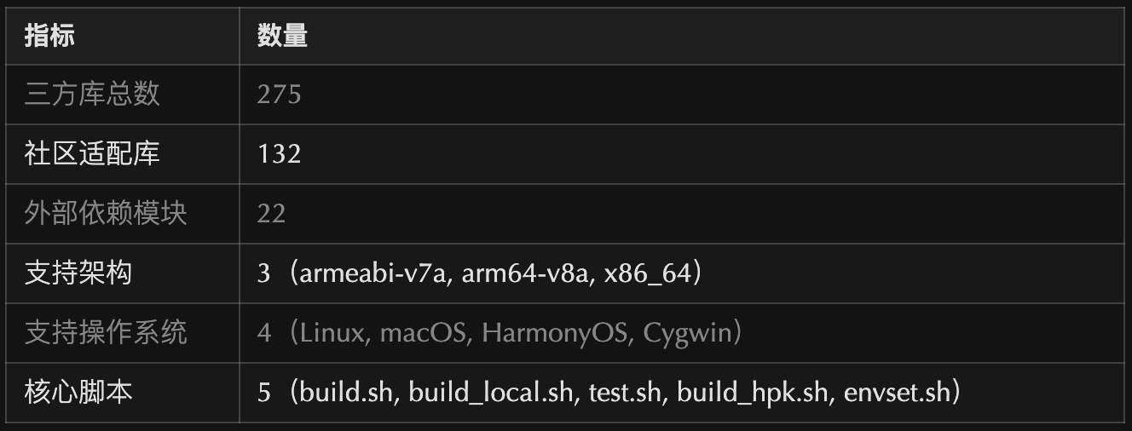The height and width of the screenshot is (431, 1132).
Task: Click the word Cygwin
Action: tap(688, 332)
